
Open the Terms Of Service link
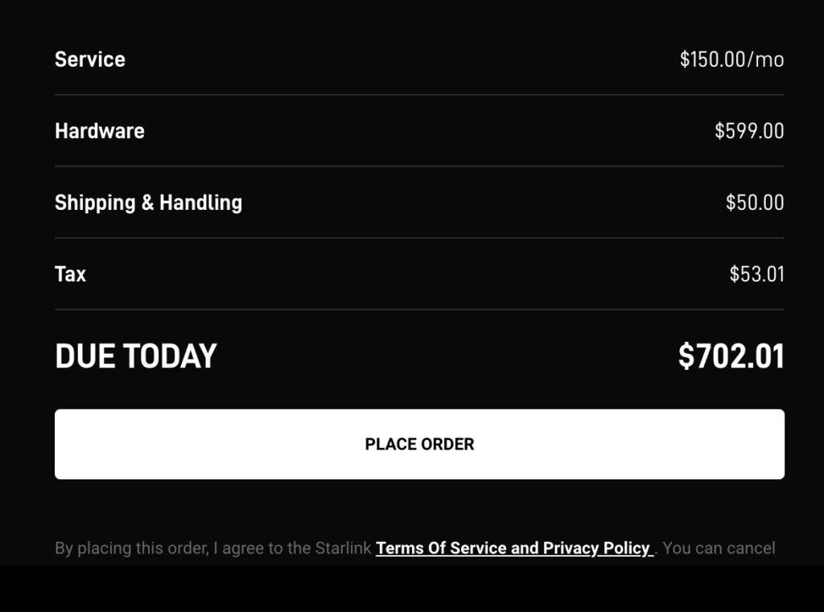coord(440,548)
